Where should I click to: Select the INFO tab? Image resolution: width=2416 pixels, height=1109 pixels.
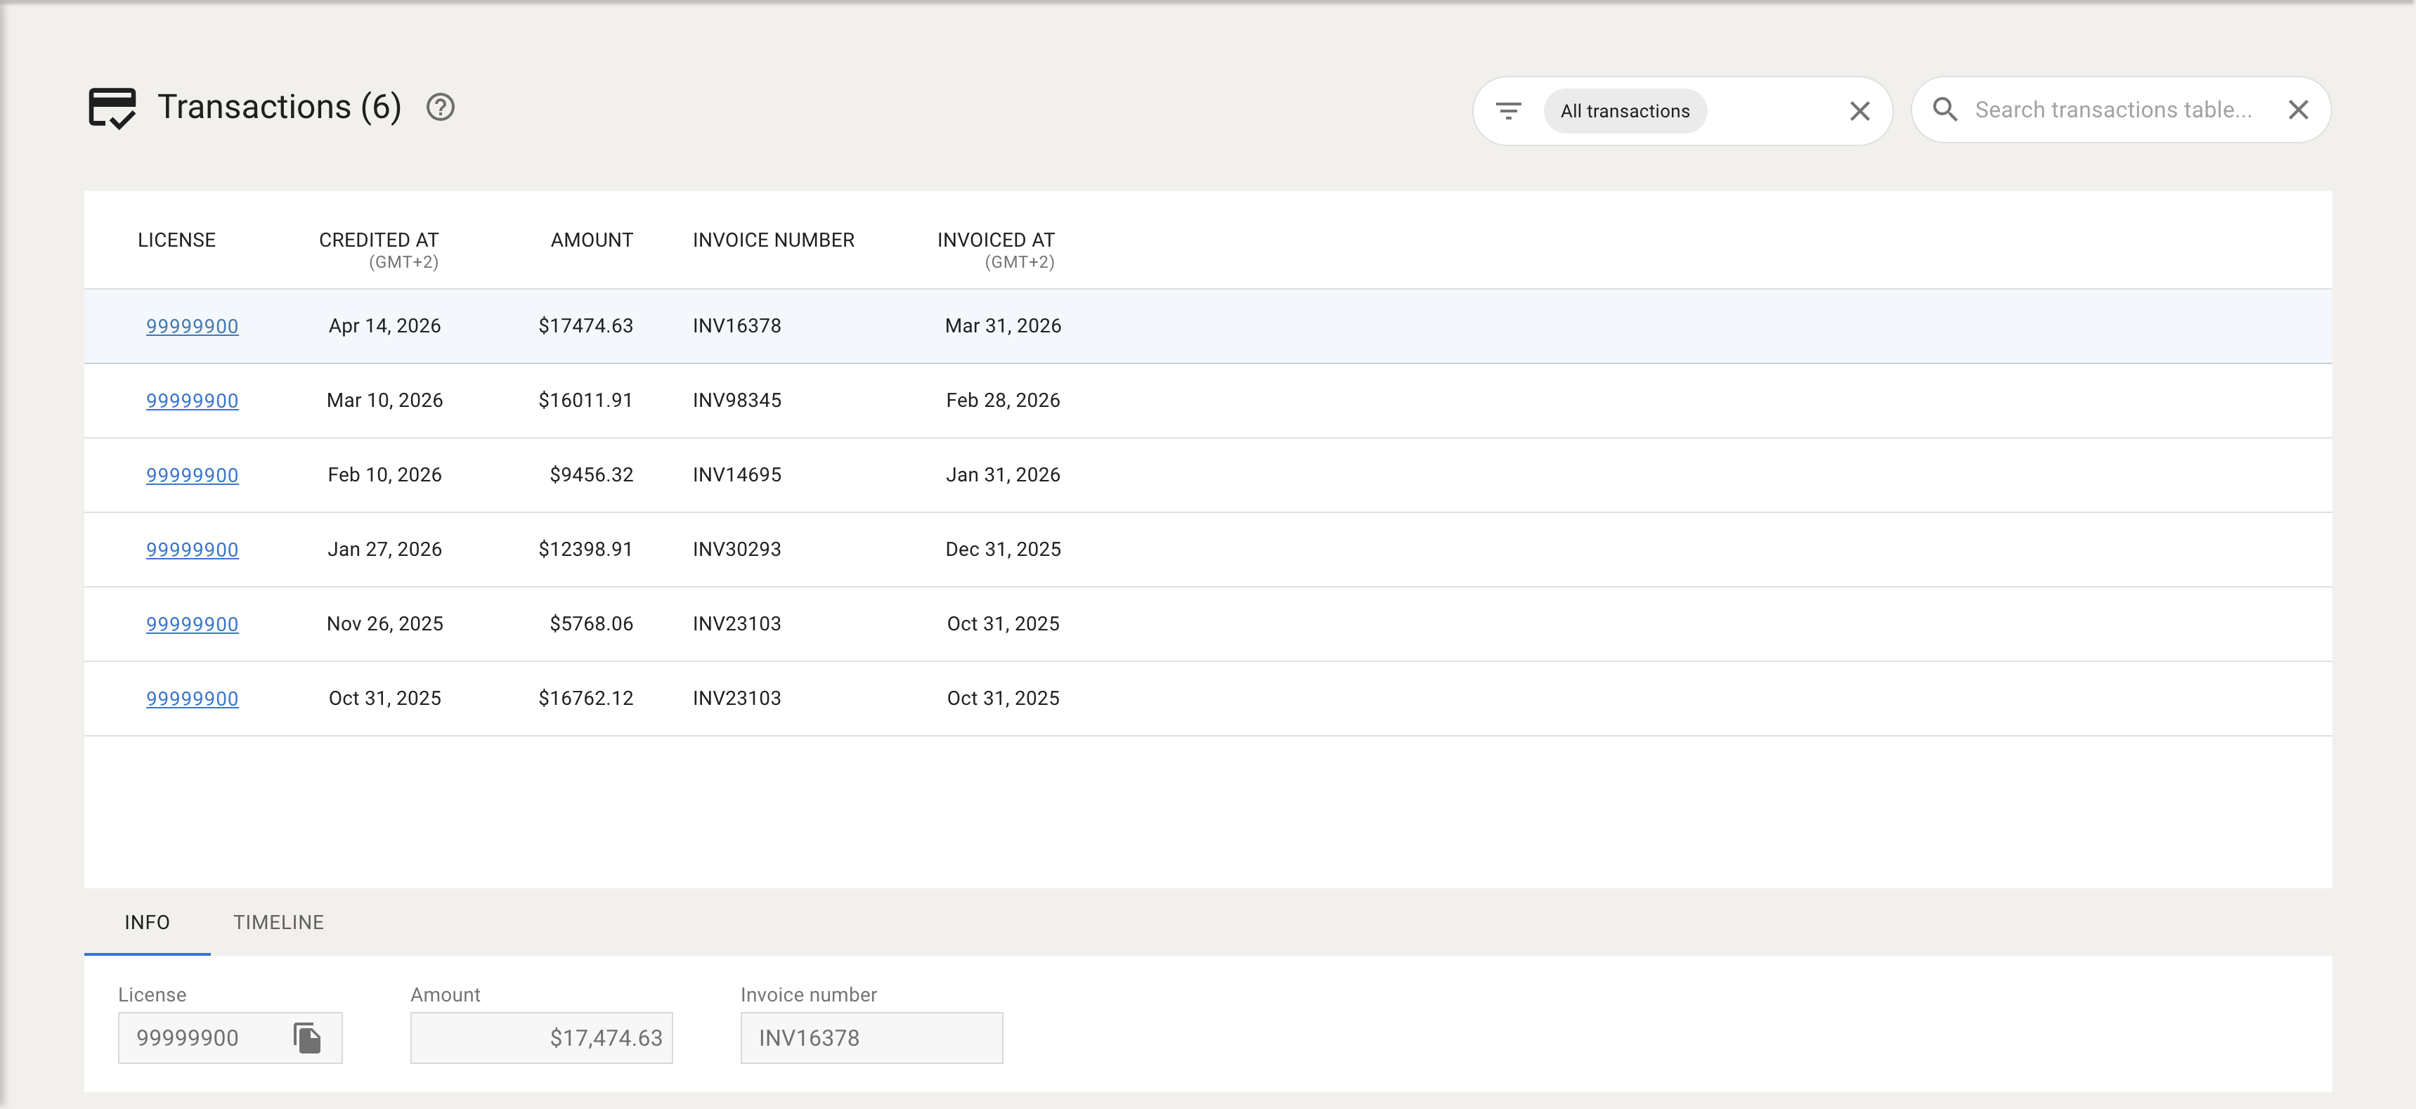(x=148, y=922)
